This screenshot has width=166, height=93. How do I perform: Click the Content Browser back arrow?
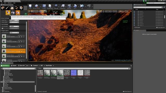27,66
